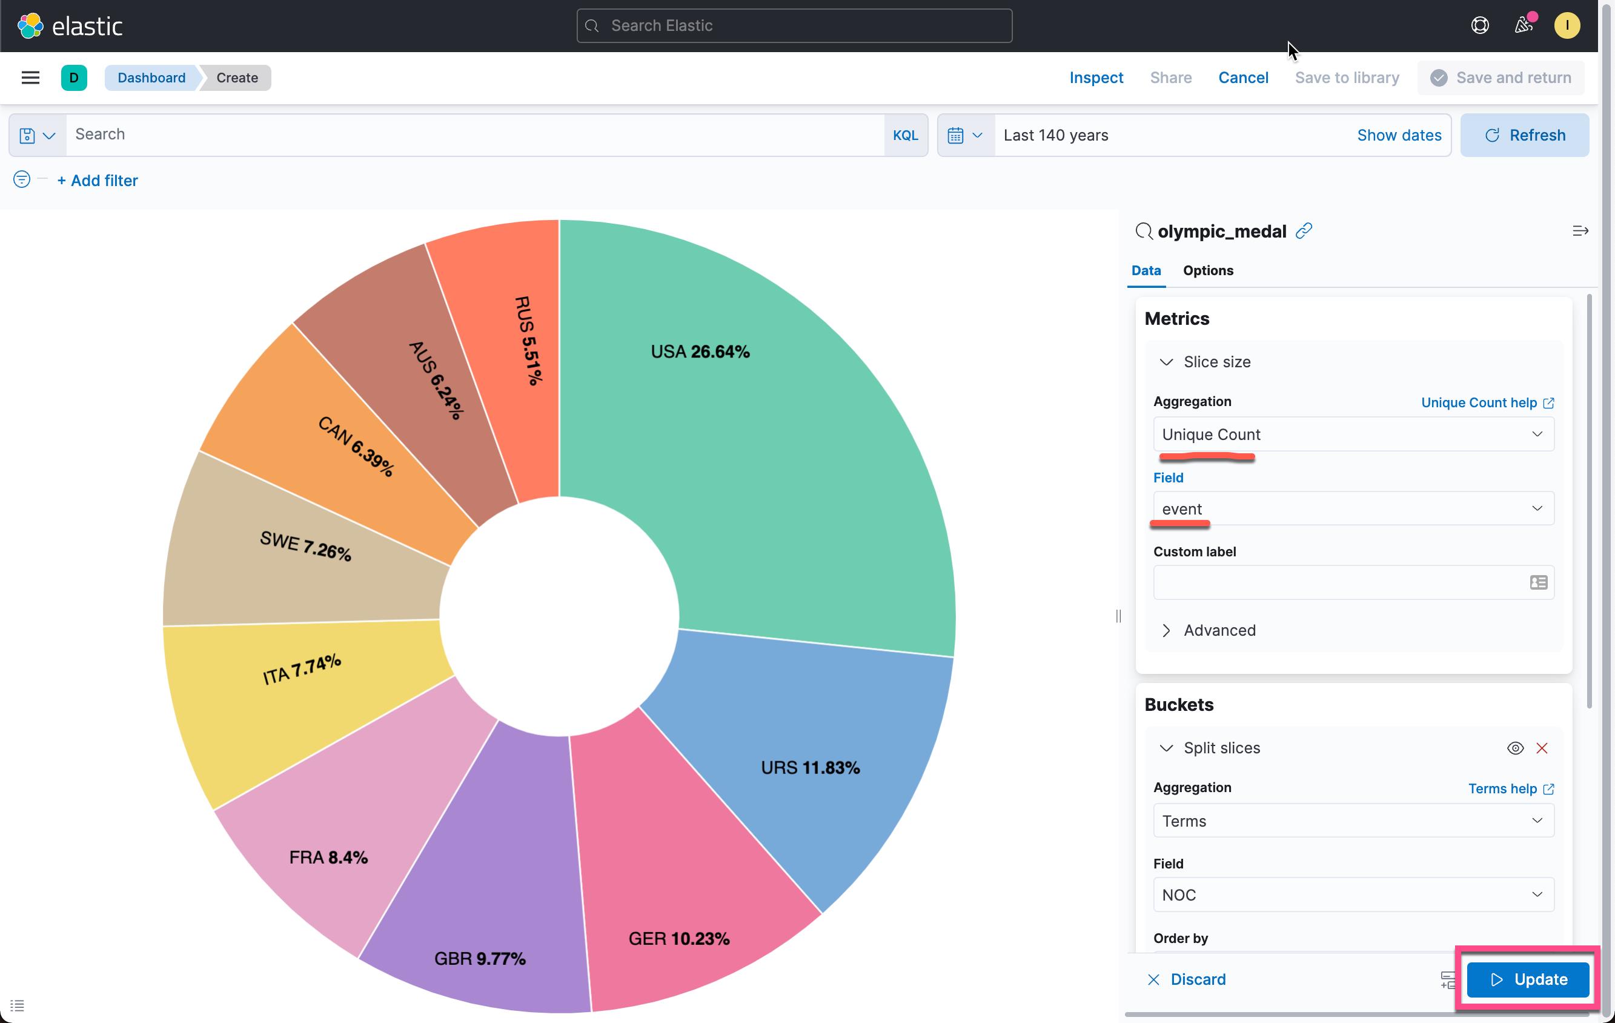Screen dimensions: 1615x1023
Task: Click the search magnifier in Elastic search
Action: (x=591, y=25)
